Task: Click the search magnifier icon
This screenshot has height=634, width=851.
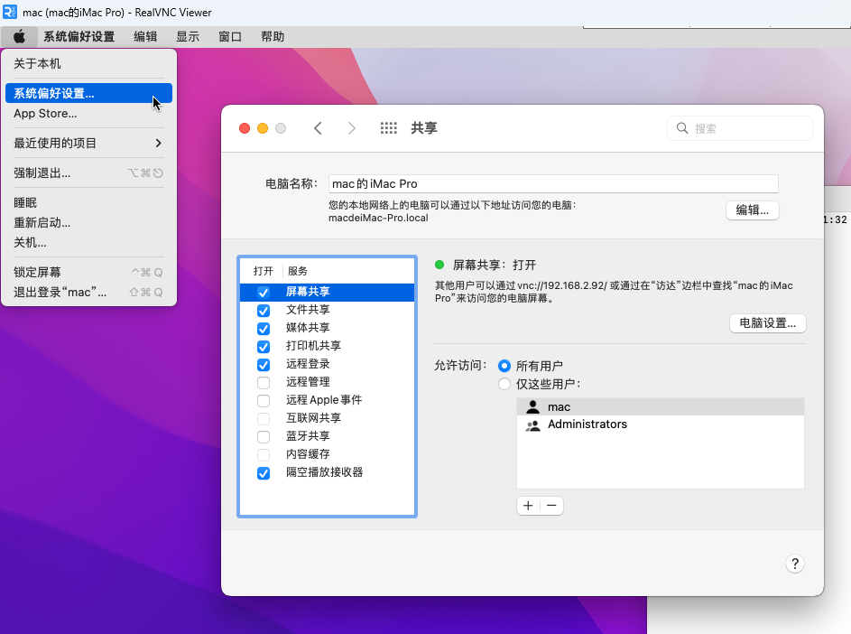Action: click(x=681, y=128)
